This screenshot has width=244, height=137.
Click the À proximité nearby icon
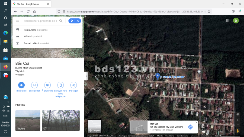[47, 85]
